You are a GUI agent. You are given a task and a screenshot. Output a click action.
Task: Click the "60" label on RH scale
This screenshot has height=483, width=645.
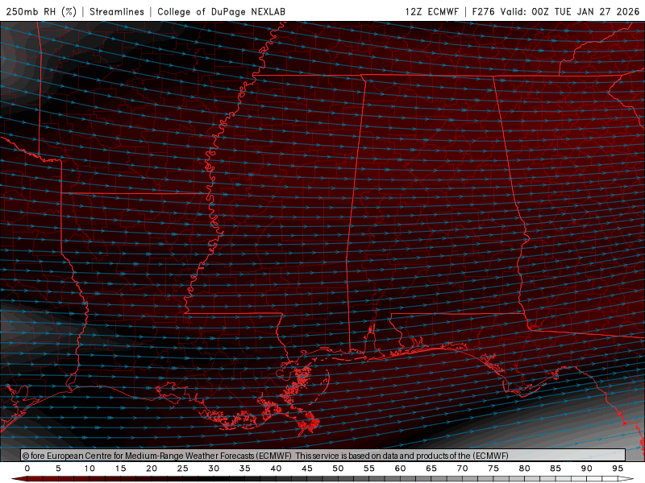pyautogui.click(x=400, y=469)
